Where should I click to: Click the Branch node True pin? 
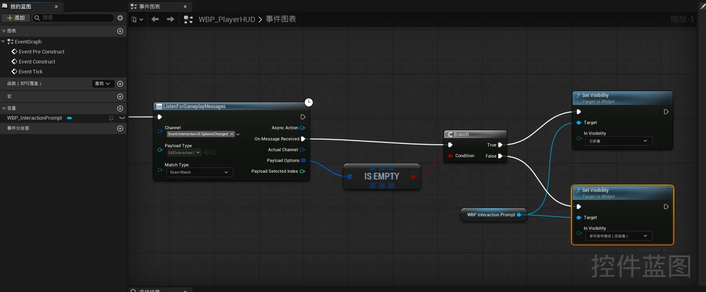point(500,145)
